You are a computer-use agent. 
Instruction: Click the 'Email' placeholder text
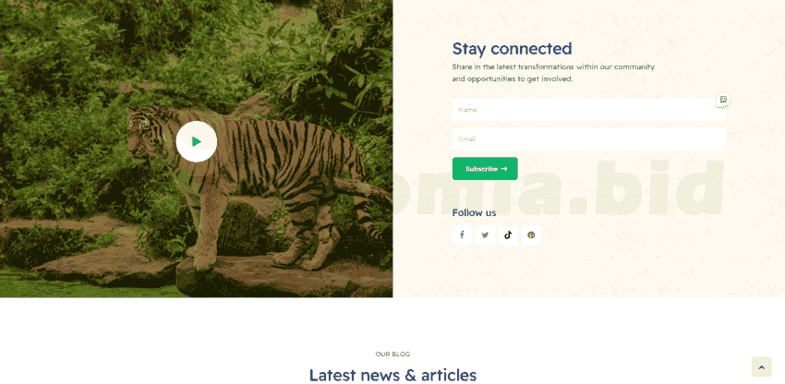coord(466,138)
